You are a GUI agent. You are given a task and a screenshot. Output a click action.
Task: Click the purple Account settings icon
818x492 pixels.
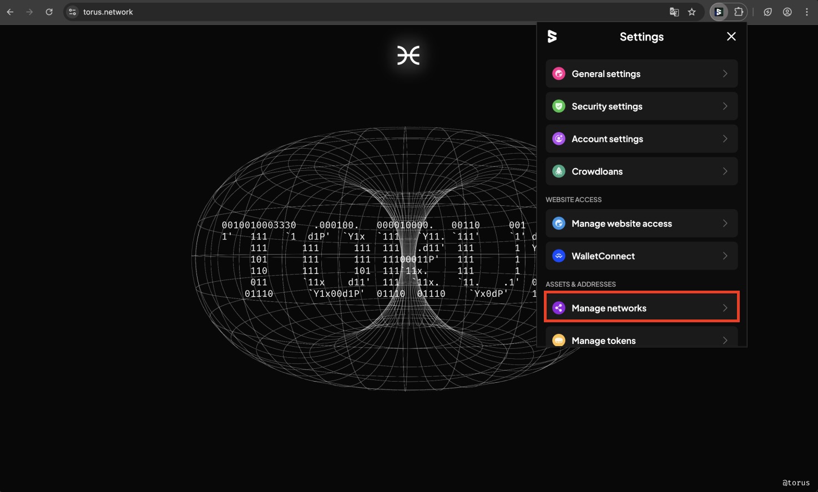[559, 139]
